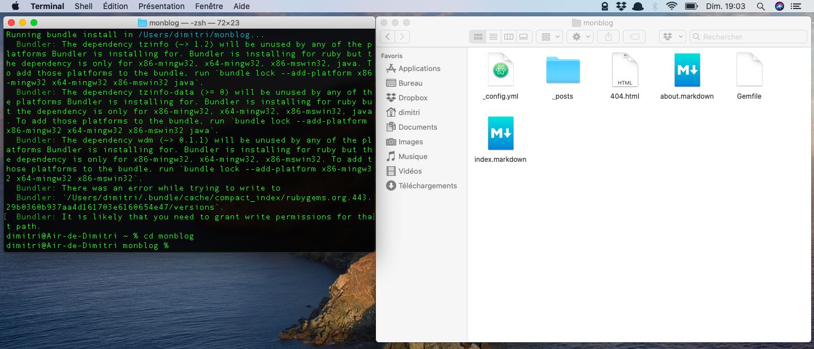Screen dimensions: 814x349
Task: Click the Finder back navigation button
Action: tap(388, 37)
